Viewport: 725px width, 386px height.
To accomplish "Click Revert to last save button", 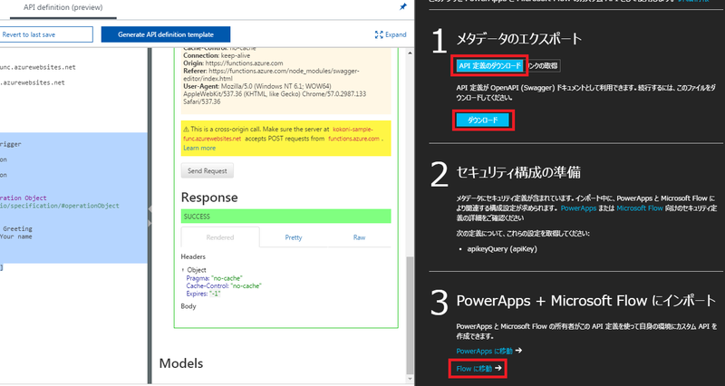I will pyautogui.click(x=46, y=34).
